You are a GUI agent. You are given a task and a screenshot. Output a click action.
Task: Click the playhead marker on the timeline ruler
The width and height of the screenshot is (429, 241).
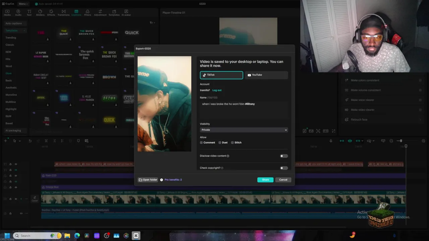tap(406, 146)
